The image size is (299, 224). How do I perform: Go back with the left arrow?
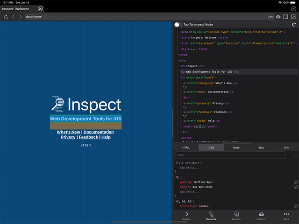[14, 17]
